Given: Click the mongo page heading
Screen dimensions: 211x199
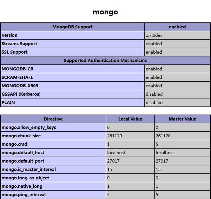Looking at the screenshot, I should pyautogui.click(x=105, y=12).
